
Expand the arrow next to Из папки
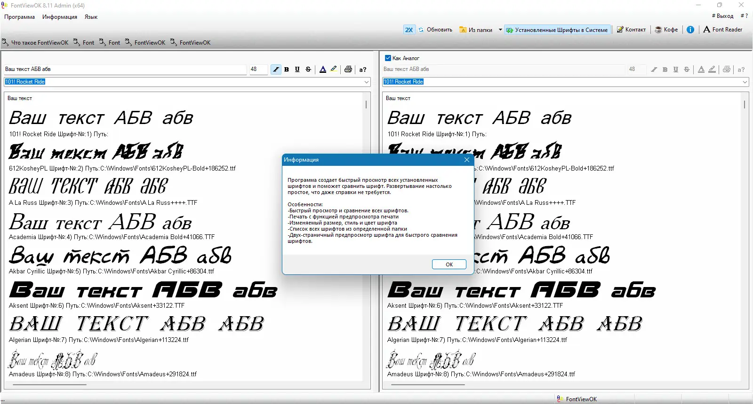pyautogui.click(x=500, y=30)
